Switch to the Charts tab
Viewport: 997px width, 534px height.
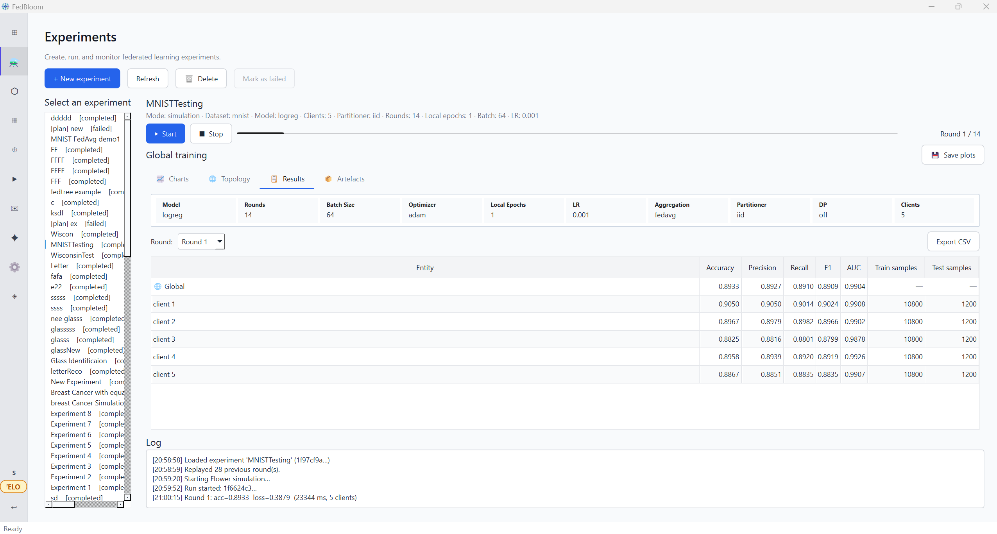(x=172, y=179)
